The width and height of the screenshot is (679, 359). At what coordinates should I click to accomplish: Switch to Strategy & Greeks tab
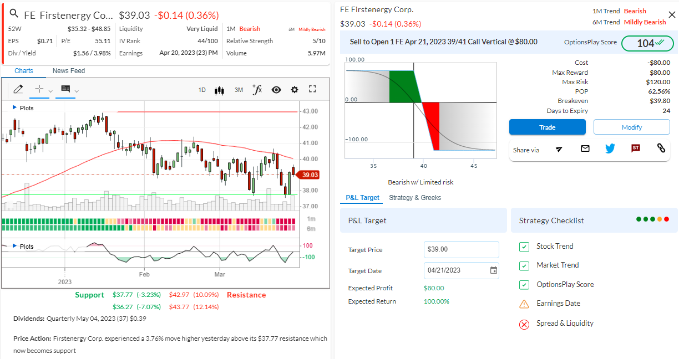pyautogui.click(x=415, y=198)
